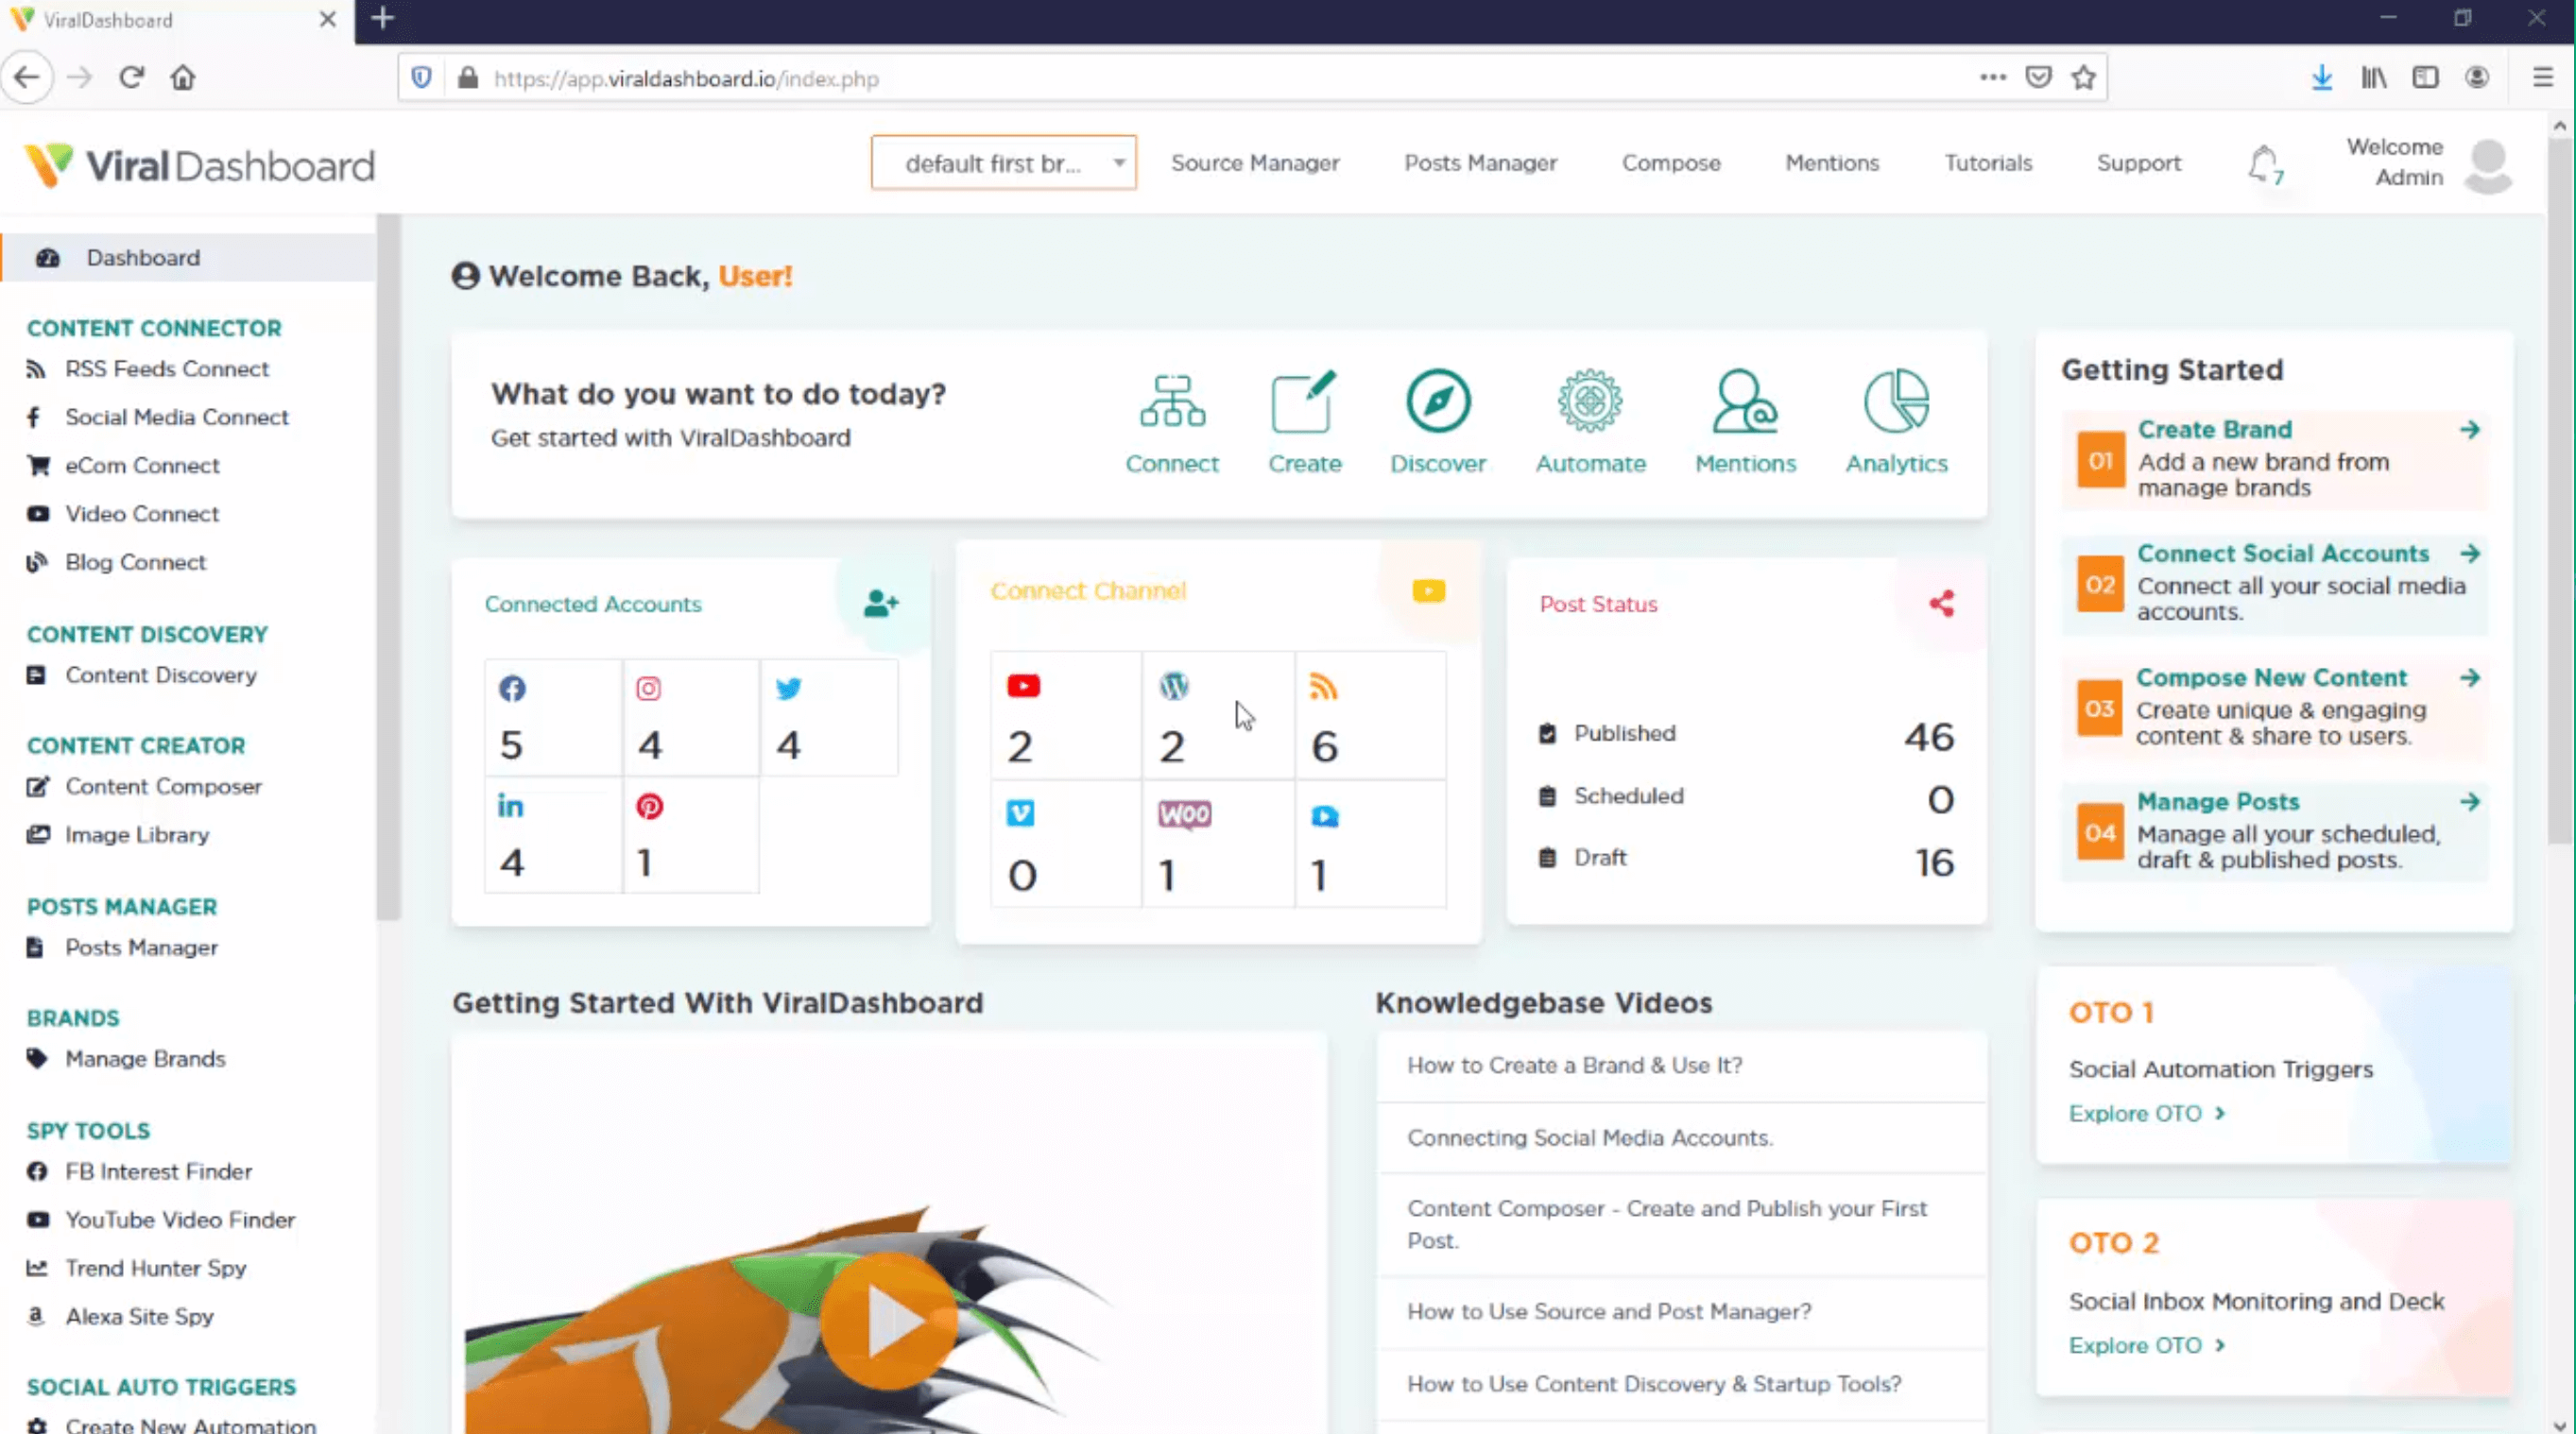Click the WordPress channel icon
The image size is (2576, 1434).
click(1174, 686)
